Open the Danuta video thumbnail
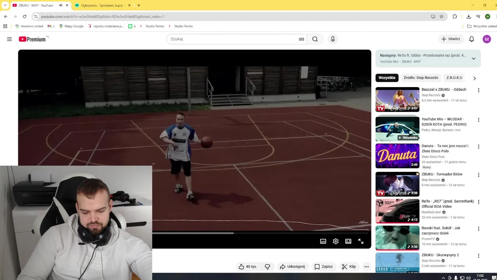Viewport: 497px width, 280px height. (397, 156)
